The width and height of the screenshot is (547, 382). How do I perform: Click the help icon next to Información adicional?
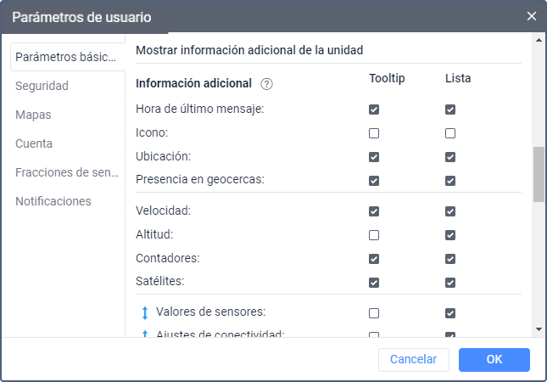tap(267, 83)
